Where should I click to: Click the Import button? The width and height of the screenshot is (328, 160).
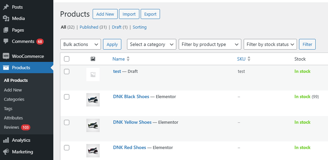(x=129, y=14)
